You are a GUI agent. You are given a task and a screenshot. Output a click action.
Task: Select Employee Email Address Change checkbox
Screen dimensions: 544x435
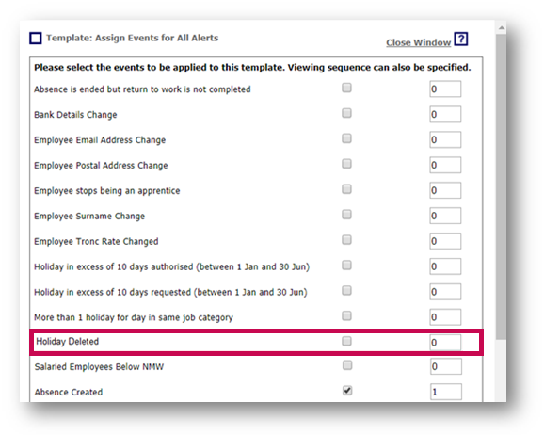346,138
